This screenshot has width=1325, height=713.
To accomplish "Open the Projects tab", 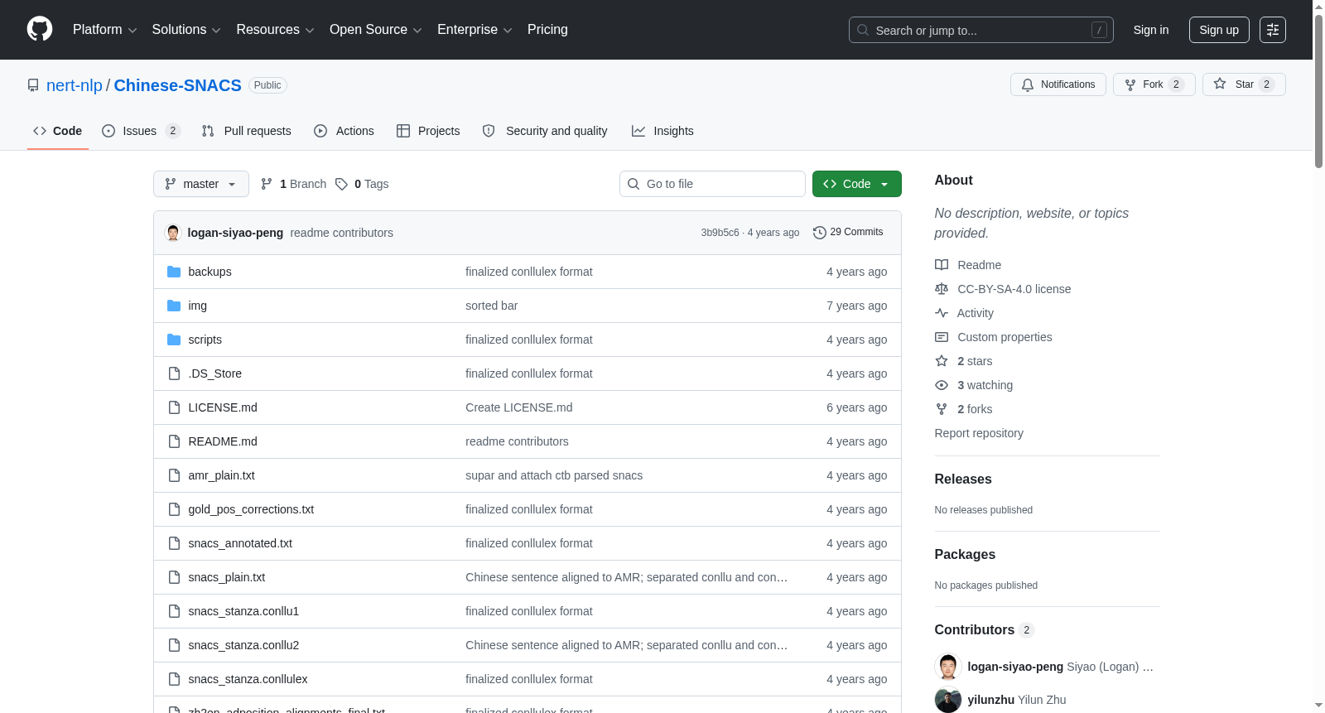I will [x=428, y=131].
